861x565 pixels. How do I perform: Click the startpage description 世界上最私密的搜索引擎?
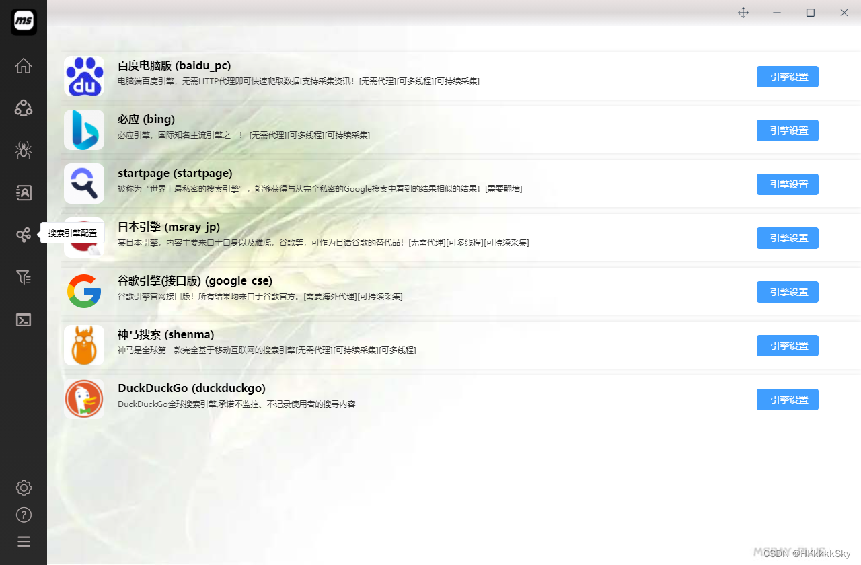[x=320, y=189]
